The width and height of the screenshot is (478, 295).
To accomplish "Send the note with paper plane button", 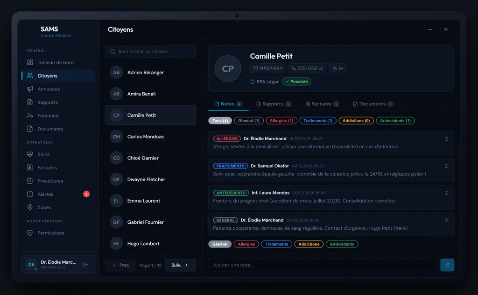I will click(x=447, y=265).
